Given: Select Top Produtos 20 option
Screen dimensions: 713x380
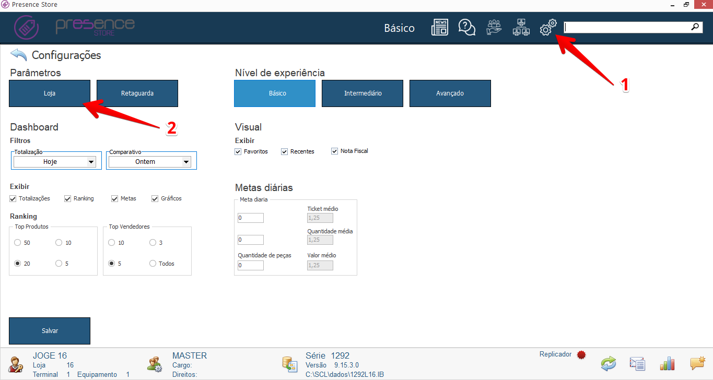Looking at the screenshot, I should click(17, 264).
